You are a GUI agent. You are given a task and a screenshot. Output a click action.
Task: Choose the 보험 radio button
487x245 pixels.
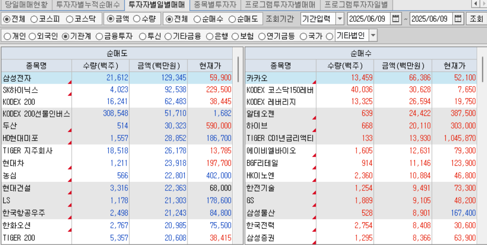tap(235, 37)
